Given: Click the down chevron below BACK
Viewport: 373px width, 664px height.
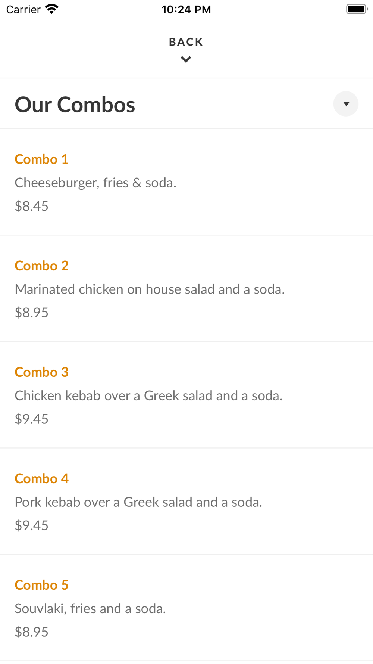Looking at the screenshot, I should click(186, 59).
